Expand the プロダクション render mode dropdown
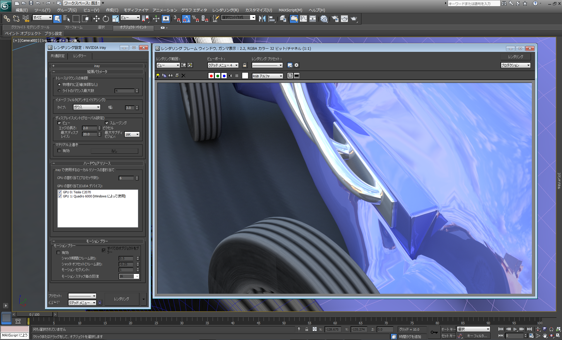 coord(515,65)
